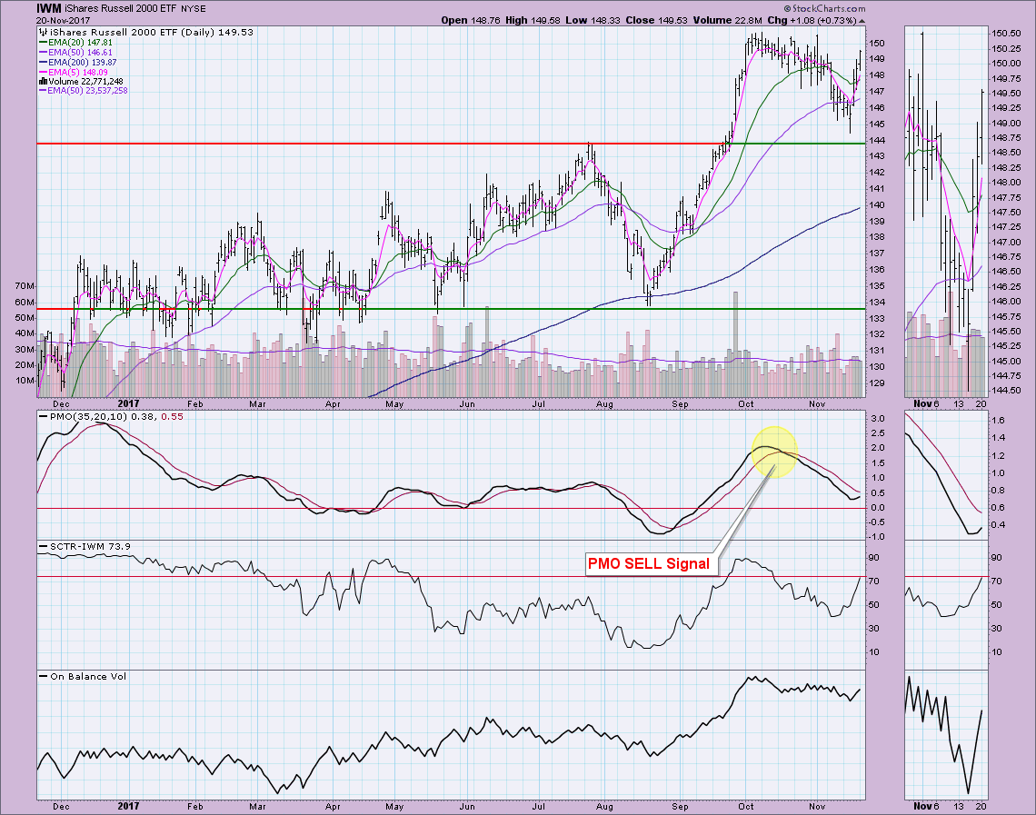The width and height of the screenshot is (1036, 815).
Task: Click the 20 date label under the zoomed OBV panel
Action: (981, 807)
